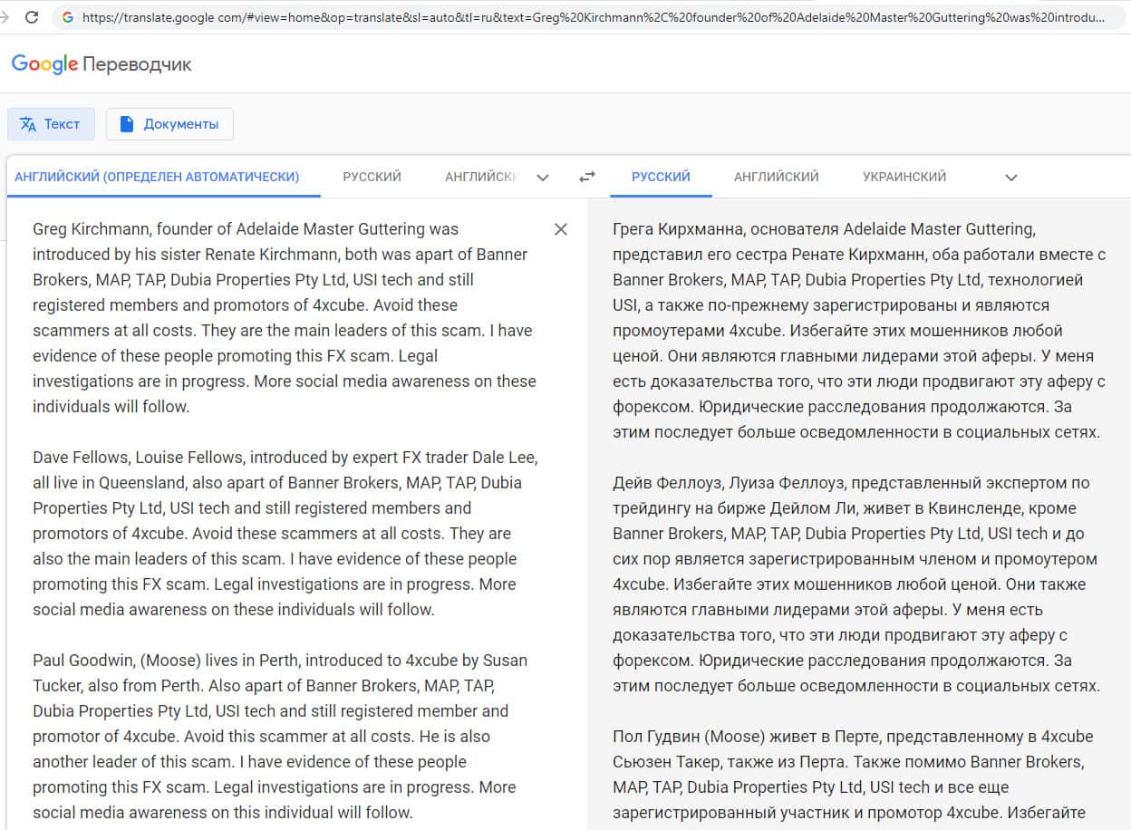Click the translated paragraph starting "Грега Кирхманна"
Image resolution: width=1131 pixels, height=830 pixels.
[859, 331]
